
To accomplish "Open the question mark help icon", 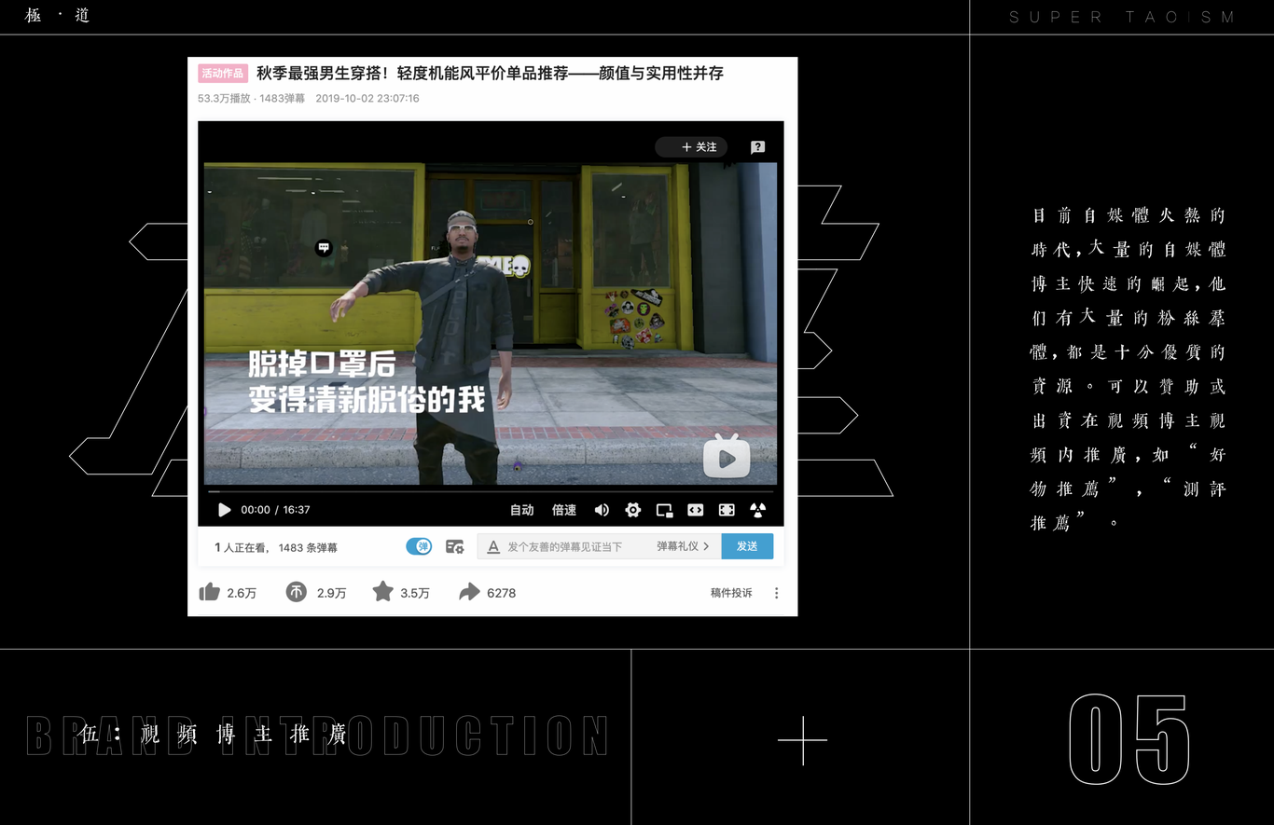I will click(757, 147).
